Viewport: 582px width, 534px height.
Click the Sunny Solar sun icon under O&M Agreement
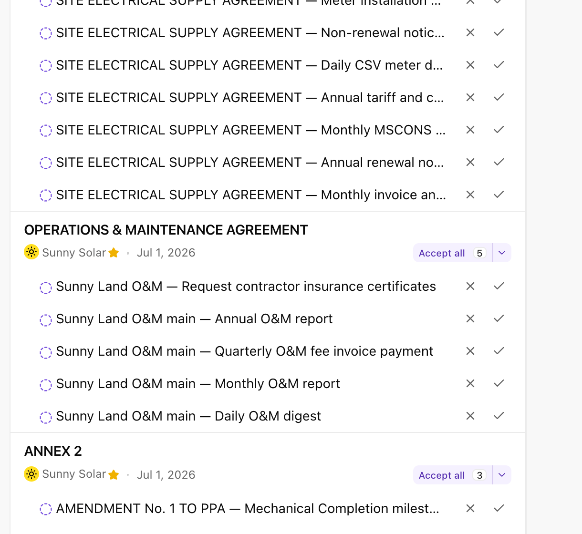(31, 252)
